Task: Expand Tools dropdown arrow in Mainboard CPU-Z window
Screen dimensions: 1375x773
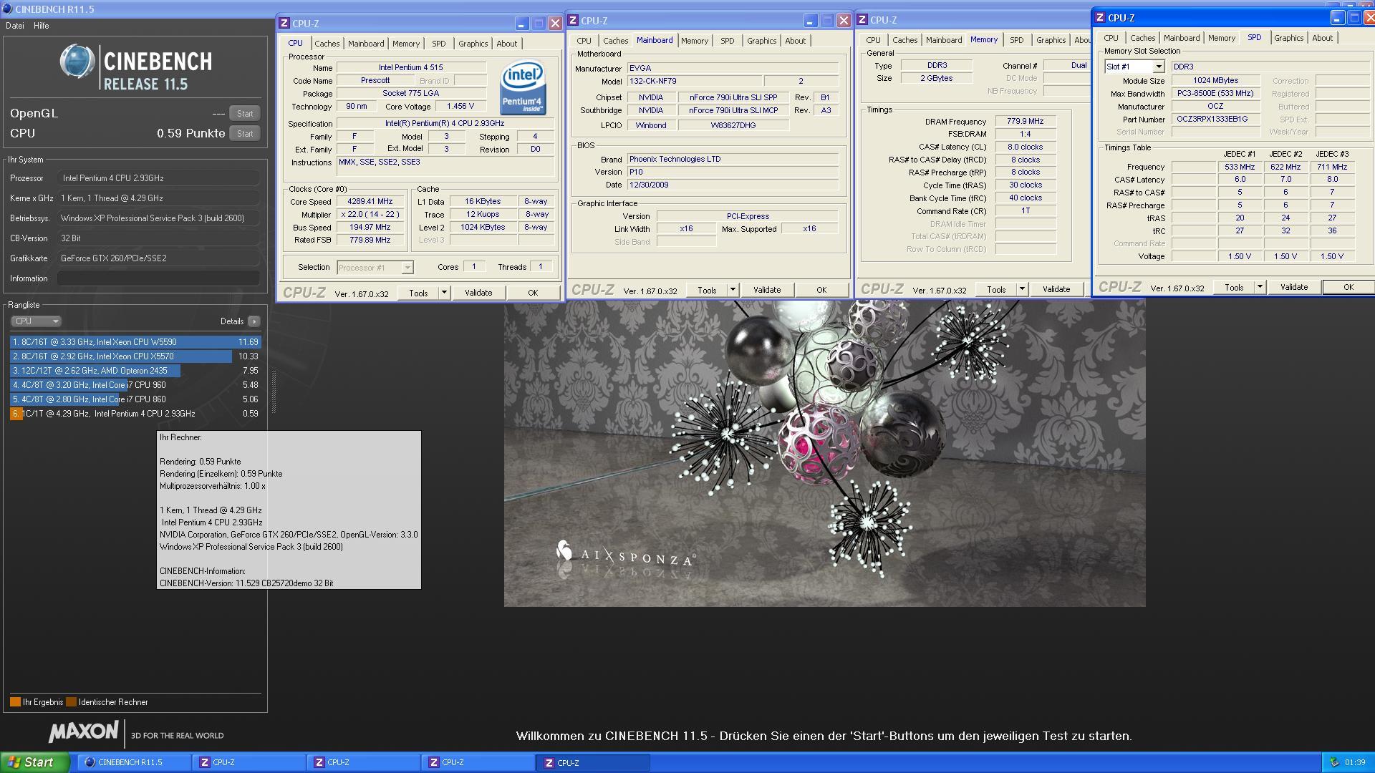Action: click(733, 290)
